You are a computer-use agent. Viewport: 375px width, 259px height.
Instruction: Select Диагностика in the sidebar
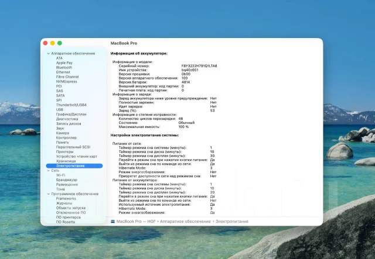[x=67, y=119]
